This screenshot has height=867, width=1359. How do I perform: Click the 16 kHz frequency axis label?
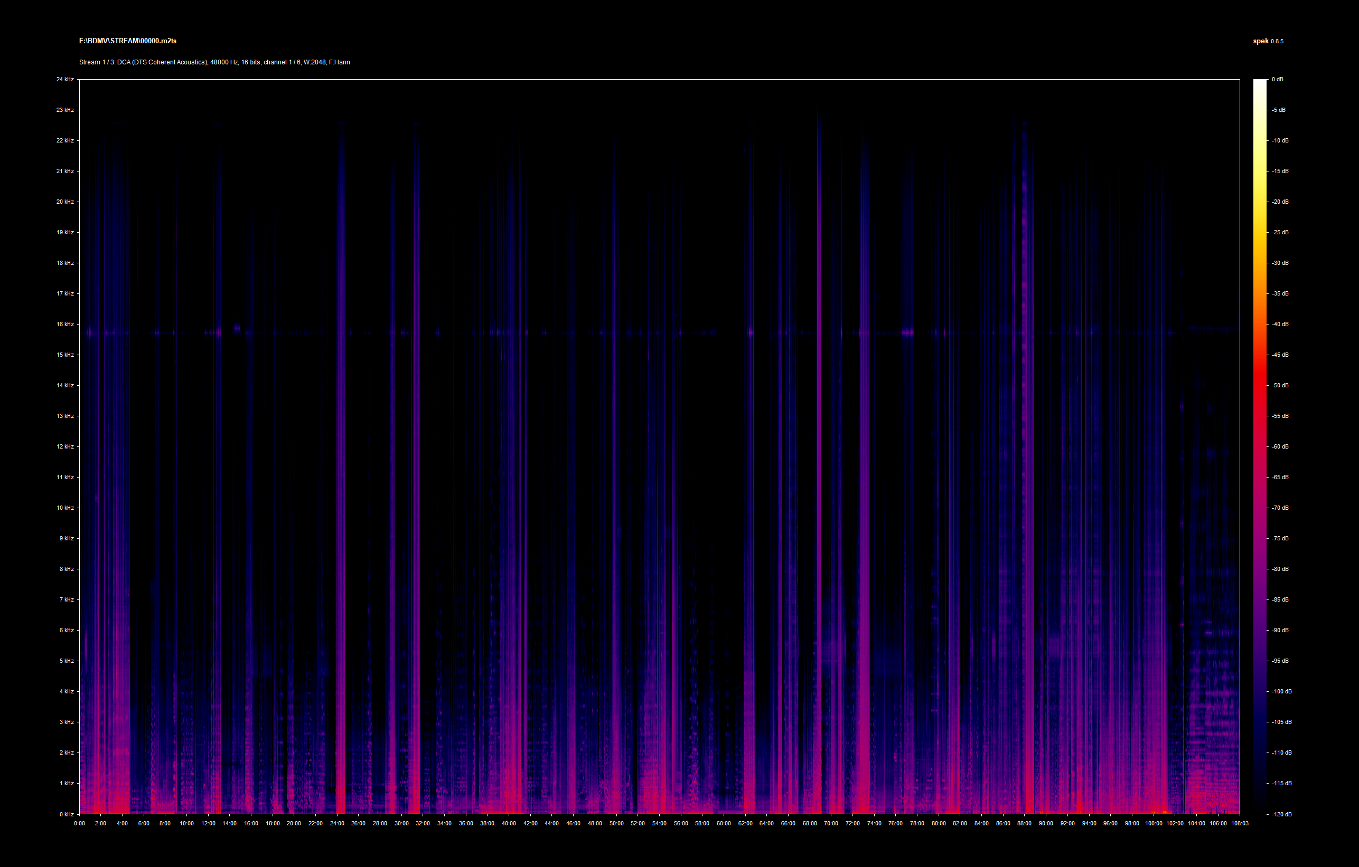65,324
